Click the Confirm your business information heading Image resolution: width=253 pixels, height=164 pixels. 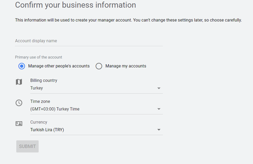(x=76, y=5)
